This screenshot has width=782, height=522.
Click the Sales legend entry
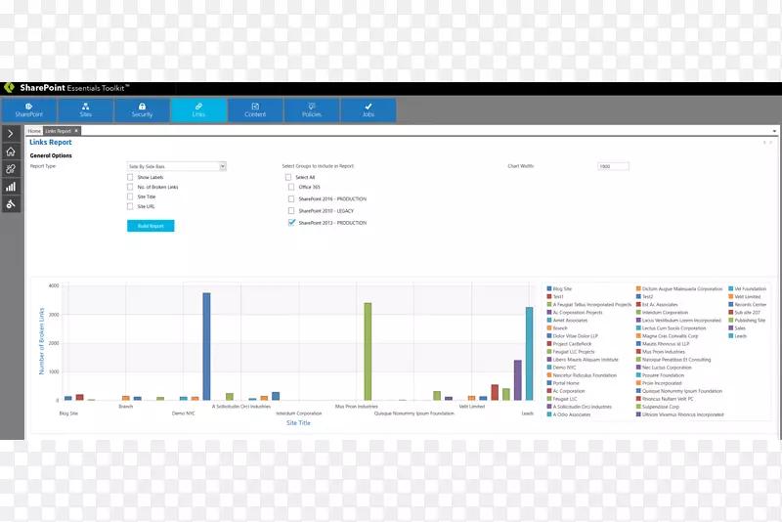point(737,328)
